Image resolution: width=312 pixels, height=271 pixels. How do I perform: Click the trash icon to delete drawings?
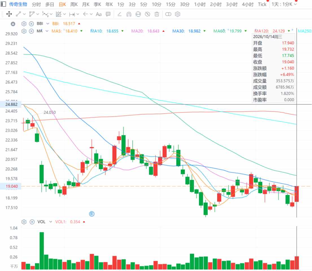coord(157,14)
